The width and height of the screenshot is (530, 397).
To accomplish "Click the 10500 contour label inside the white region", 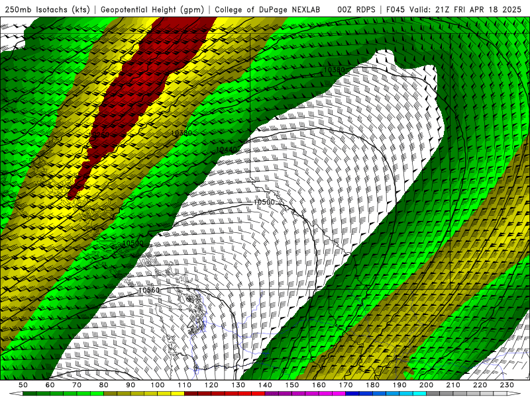I will (264, 202).
